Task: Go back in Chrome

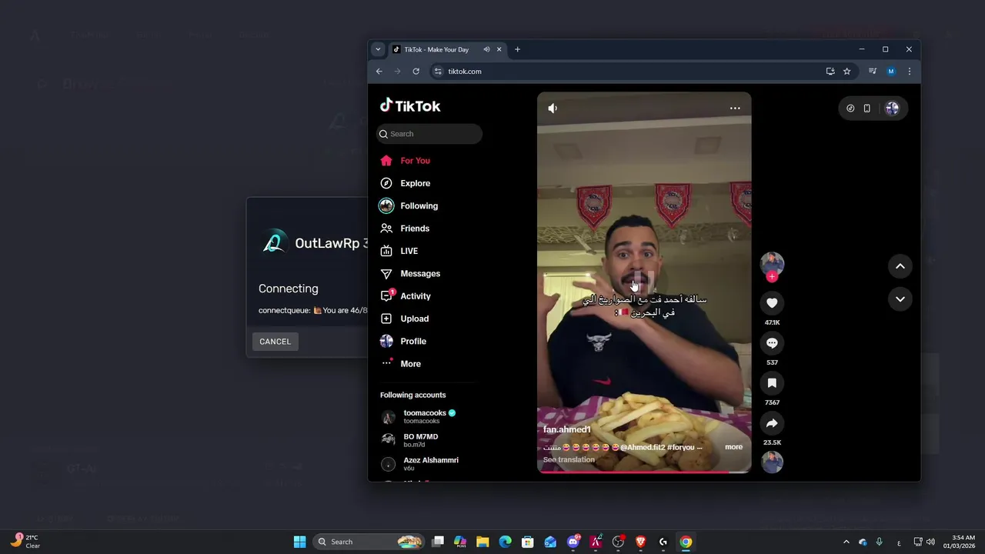Action: coord(379,72)
